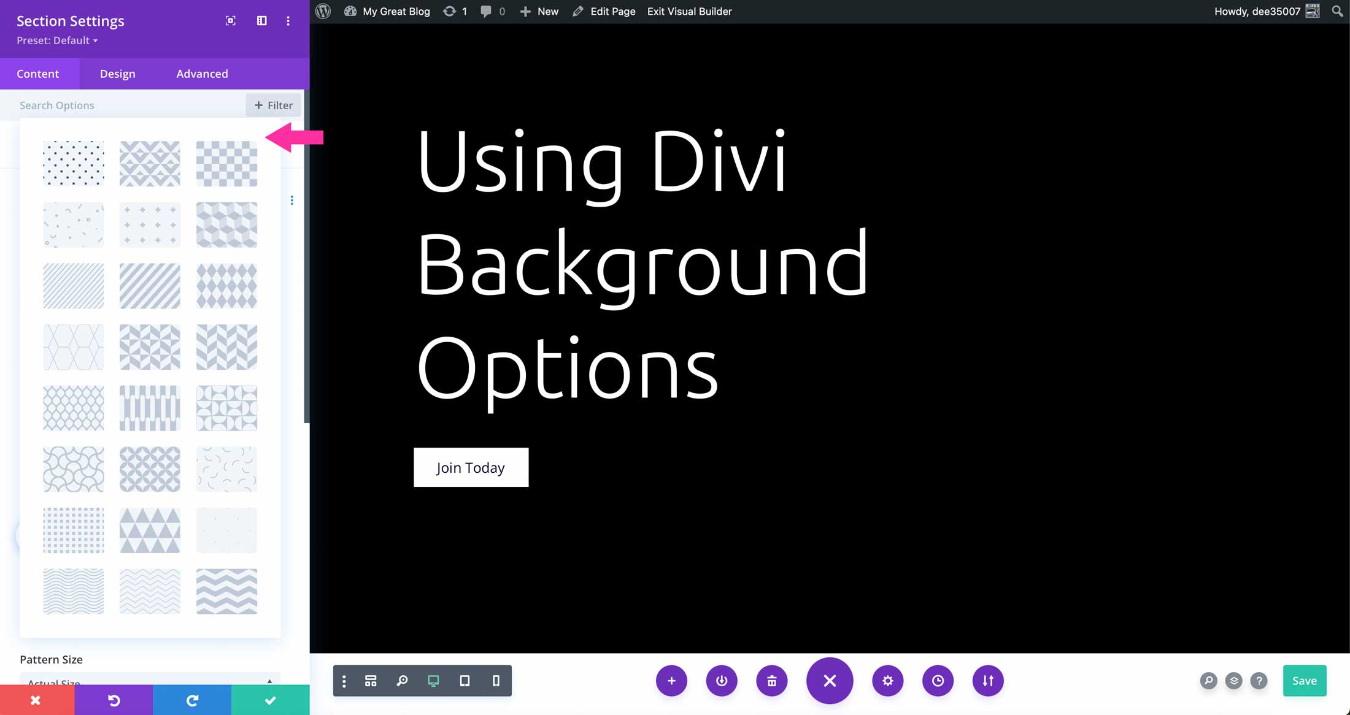The width and height of the screenshot is (1350, 715).
Task: Select the polka dot background pattern swatch
Action: [74, 163]
